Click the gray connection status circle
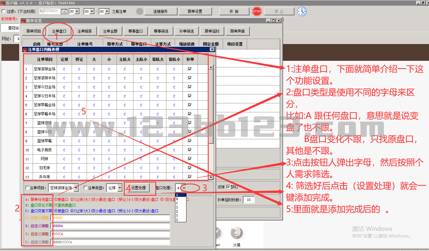 click(x=140, y=11)
